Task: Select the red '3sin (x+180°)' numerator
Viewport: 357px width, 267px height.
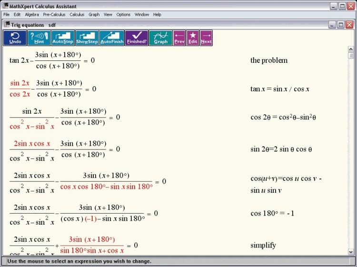Action: point(92,239)
